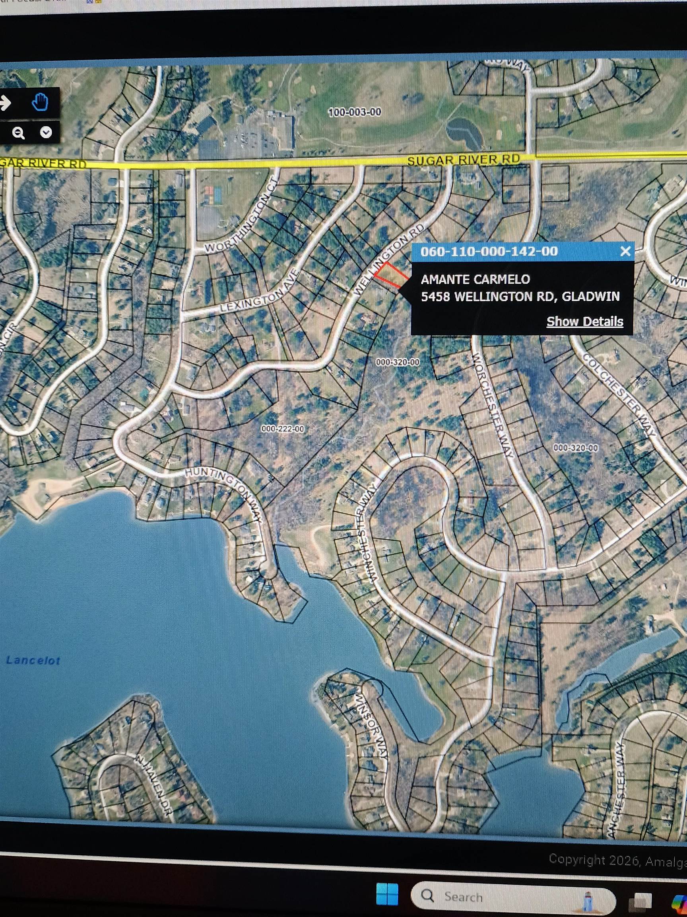
Task: Click the zoom out magnifier icon
Action: [18, 133]
